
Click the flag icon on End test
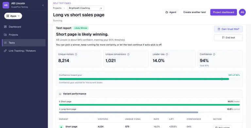coord(223,38)
